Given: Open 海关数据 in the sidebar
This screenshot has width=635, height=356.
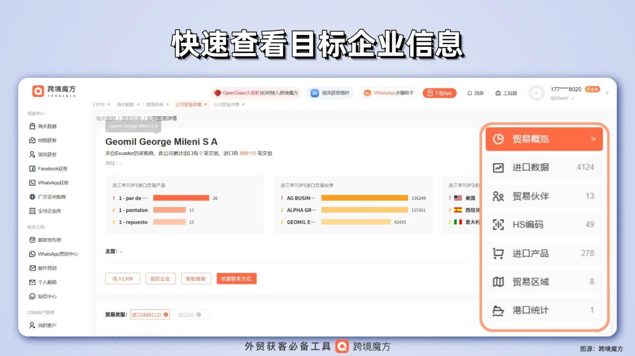Looking at the screenshot, I should [43, 126].
